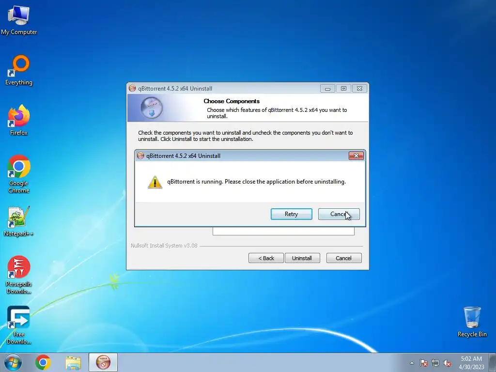Select the qBittorrent uninstaller taskbar item
This screenshot has height=372, width=496.
point(103,362)
